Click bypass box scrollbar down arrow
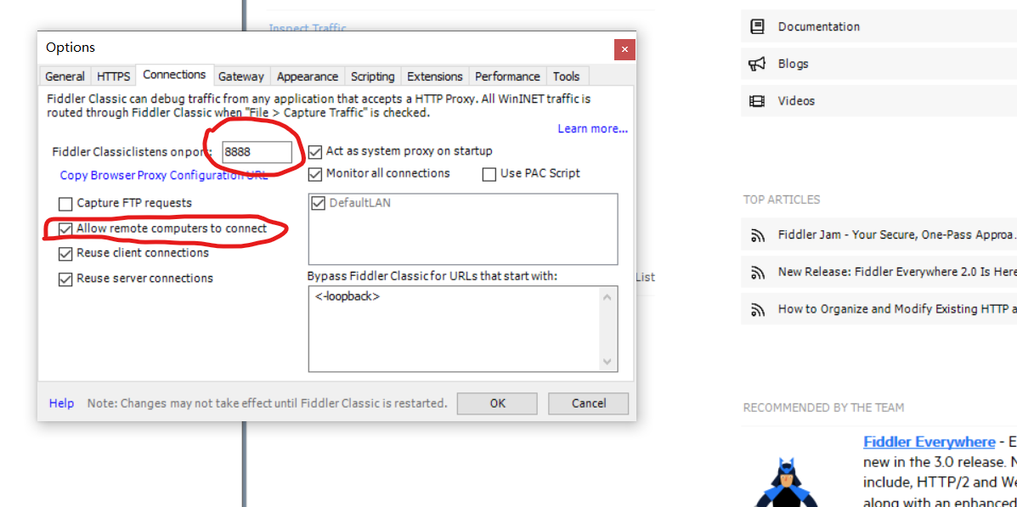The height and width of the screenshot is (507, 1017). click(x=607, y=361)
